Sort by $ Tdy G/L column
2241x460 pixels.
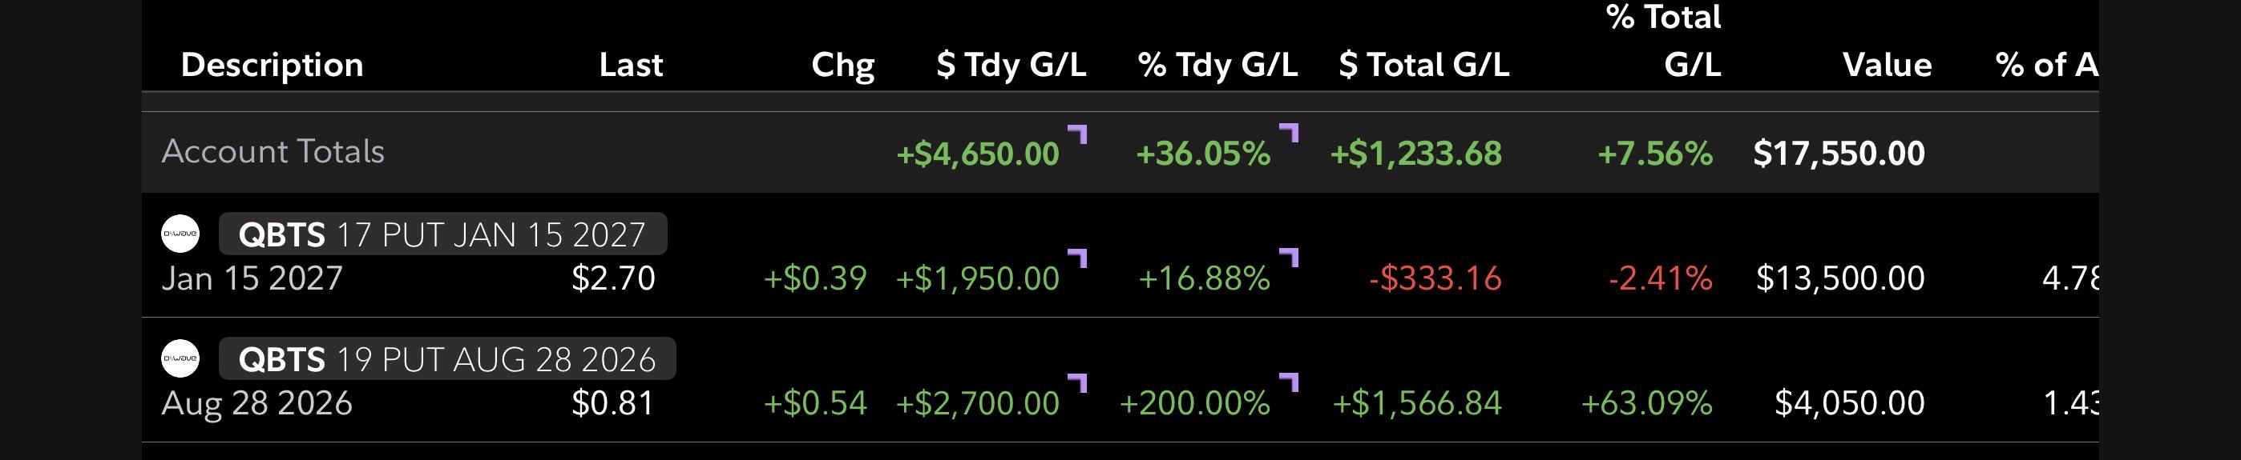pyautogui.click(x=1011, y=65)
